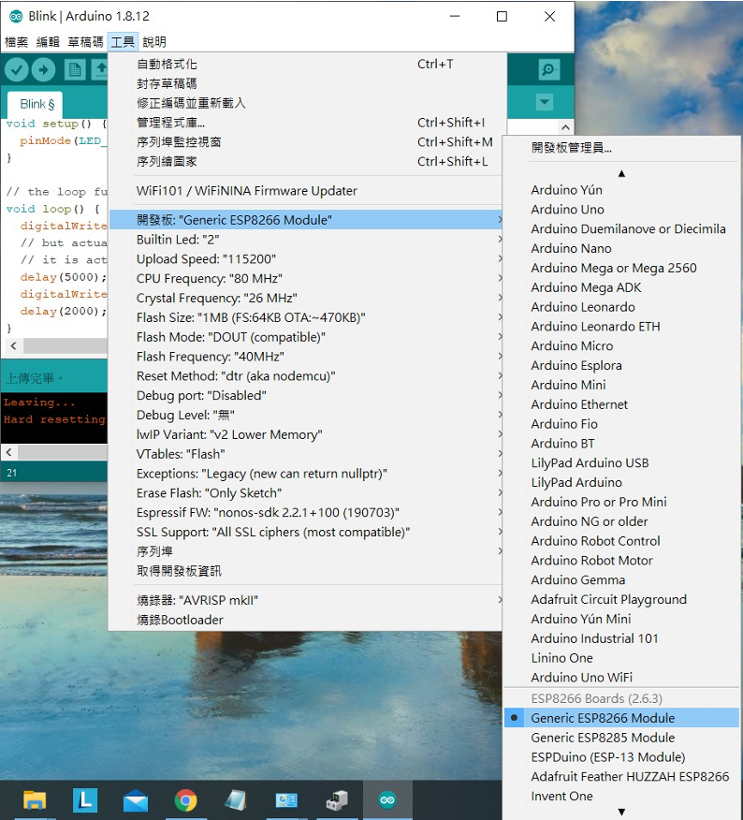Image resolution: width=743 pixels, height=820 pixels.
Task: Click console horizontal scroll-left arrow
Action: pyautogui.click(x=8, y=452)
